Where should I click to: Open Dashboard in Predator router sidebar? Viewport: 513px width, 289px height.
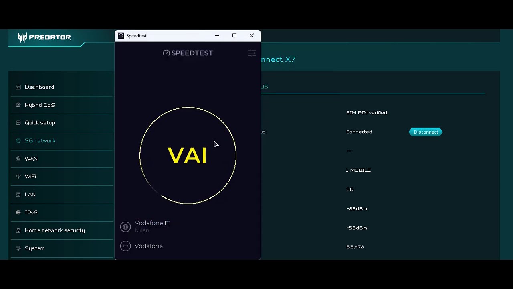click(x=39, y=87)
